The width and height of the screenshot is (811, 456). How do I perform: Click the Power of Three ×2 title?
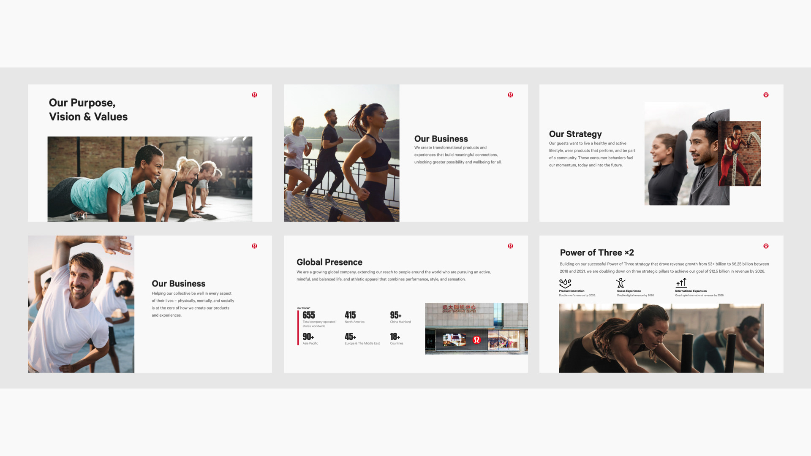[596, 252]
